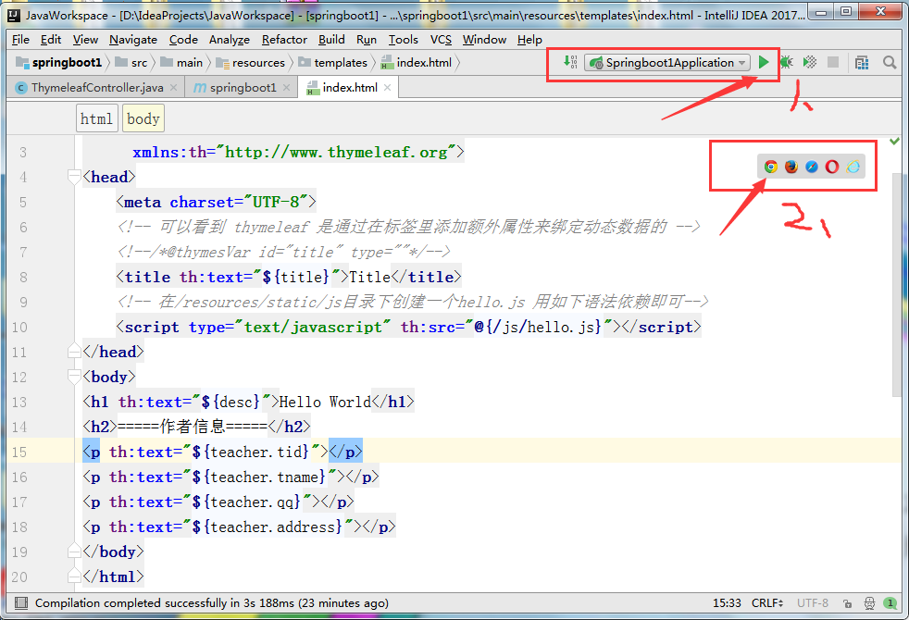Image resolution: width=909 pixels, height=620 pixels.
Task: Click line number 15 in gutter
Action: coord(19,452)
